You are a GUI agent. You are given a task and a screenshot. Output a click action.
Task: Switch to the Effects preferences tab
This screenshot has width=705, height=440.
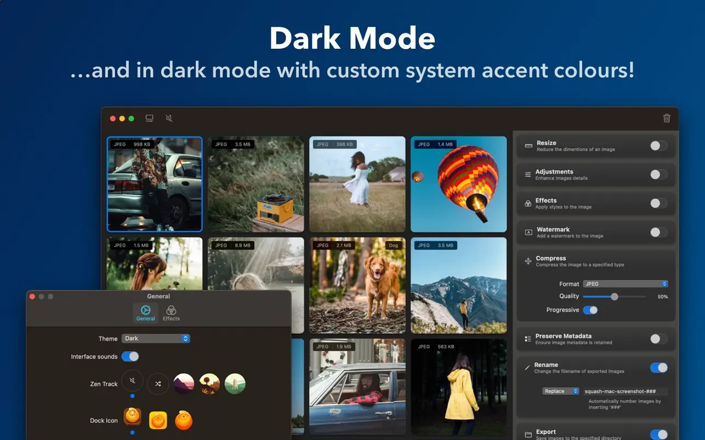click(171, 313)
